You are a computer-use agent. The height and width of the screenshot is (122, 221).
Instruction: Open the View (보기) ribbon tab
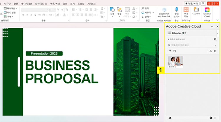72,4
